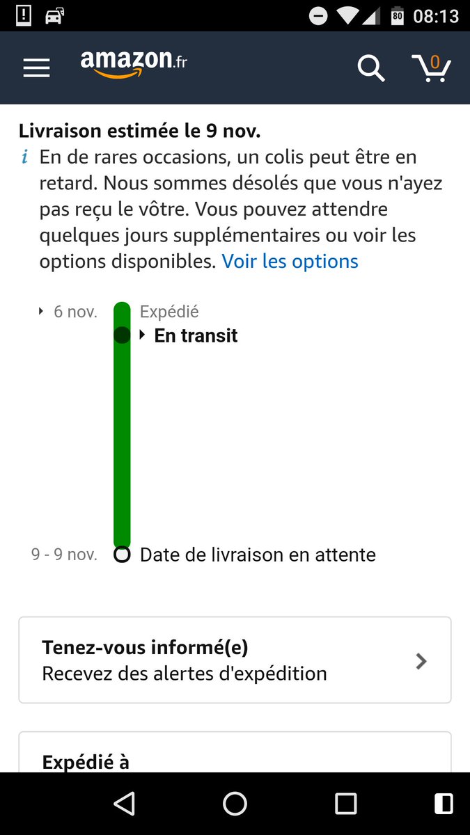Tap the car mode notification icon

[54, 15]
